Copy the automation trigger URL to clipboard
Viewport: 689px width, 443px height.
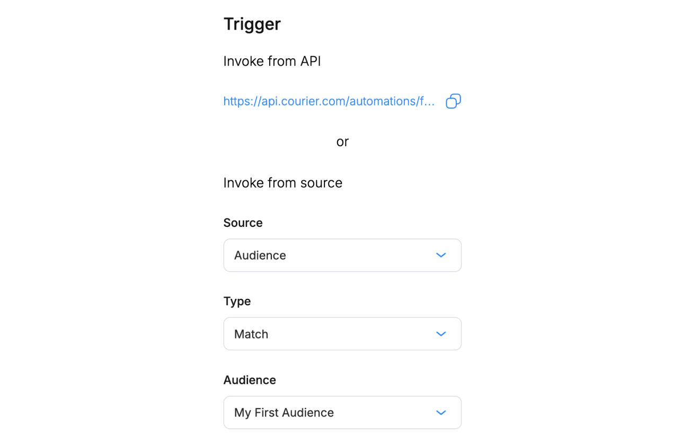tap(453, 101)
